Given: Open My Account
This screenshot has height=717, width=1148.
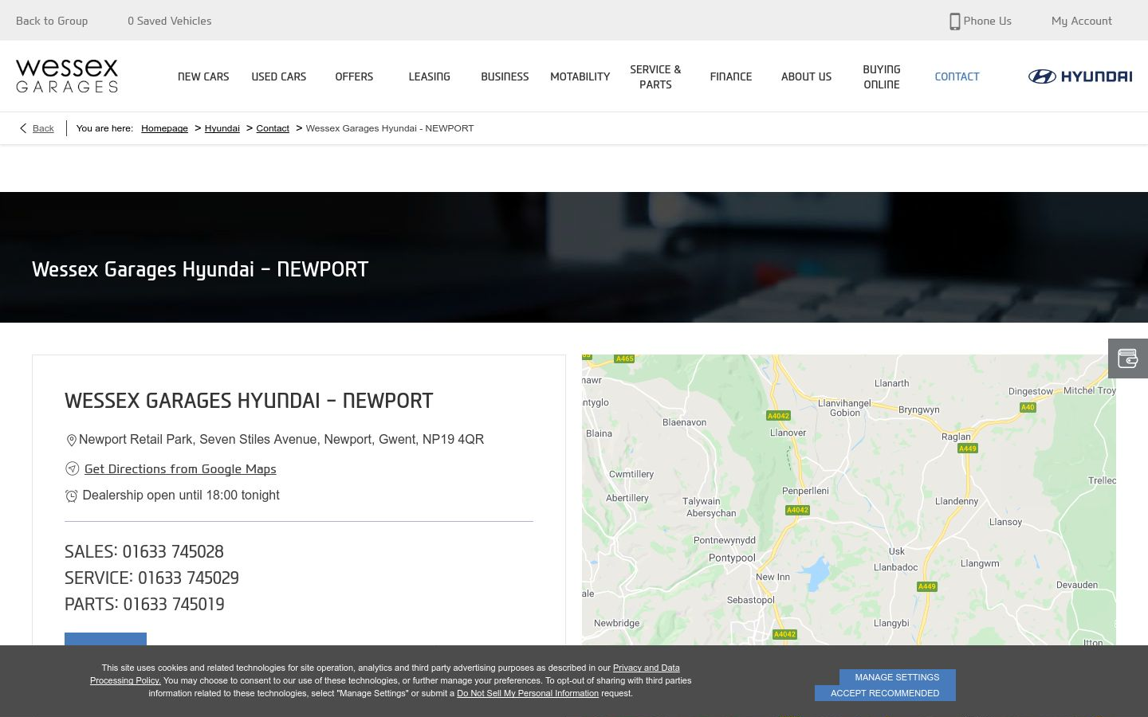Looking at the screenshot, I should pos(1081,21).
